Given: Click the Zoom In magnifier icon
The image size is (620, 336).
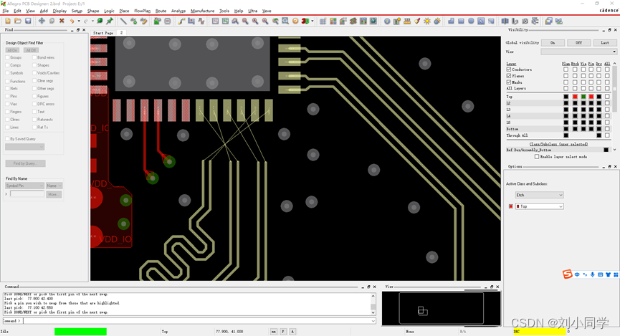Looking at the screenshot, I should click(245, 21).
